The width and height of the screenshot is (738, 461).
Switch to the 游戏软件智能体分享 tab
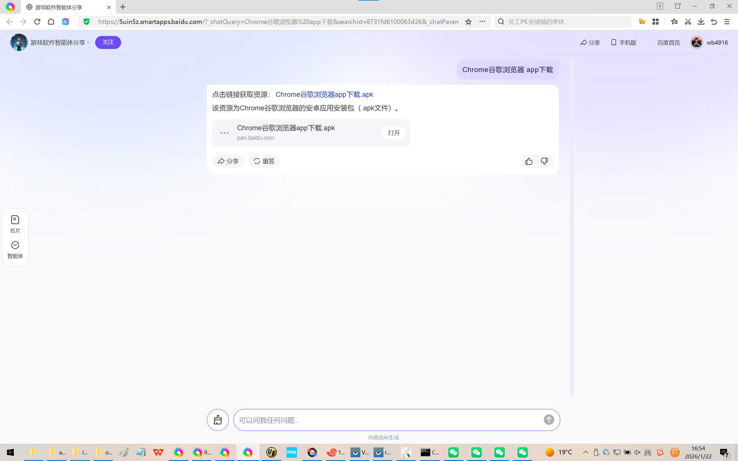(x=59, y=7)
